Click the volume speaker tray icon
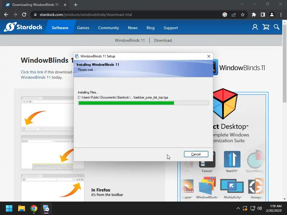 (x=259, y=208)
